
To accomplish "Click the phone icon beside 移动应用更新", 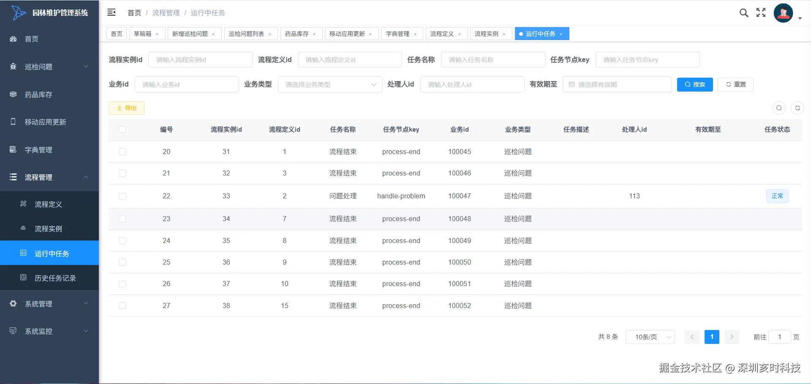I will 13,122.
